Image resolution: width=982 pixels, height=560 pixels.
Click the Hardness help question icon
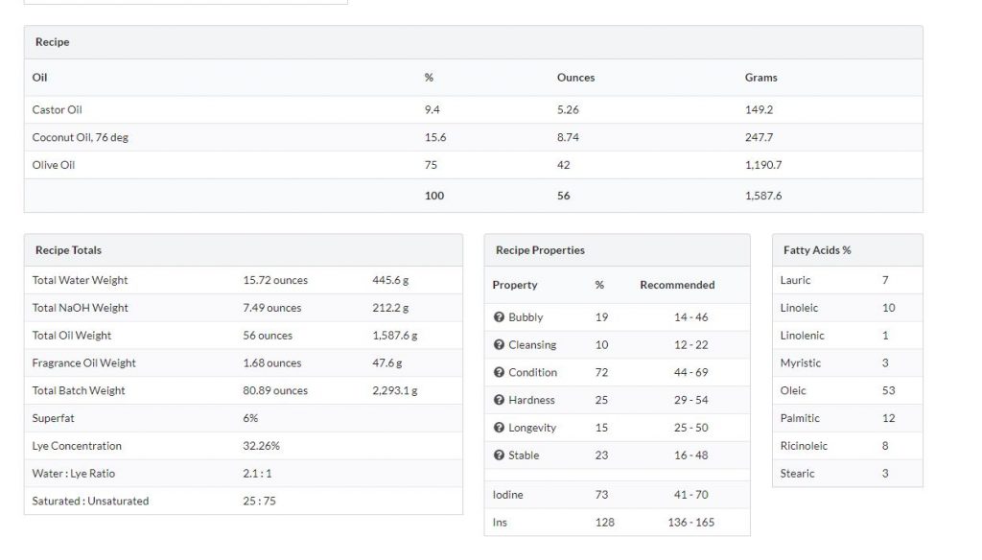499,400
